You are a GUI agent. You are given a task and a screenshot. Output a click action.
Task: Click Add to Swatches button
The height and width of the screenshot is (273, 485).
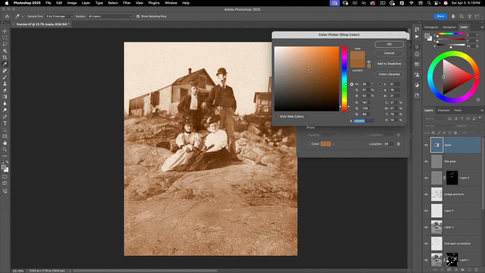pyautogui.click(x=389, y=64)
